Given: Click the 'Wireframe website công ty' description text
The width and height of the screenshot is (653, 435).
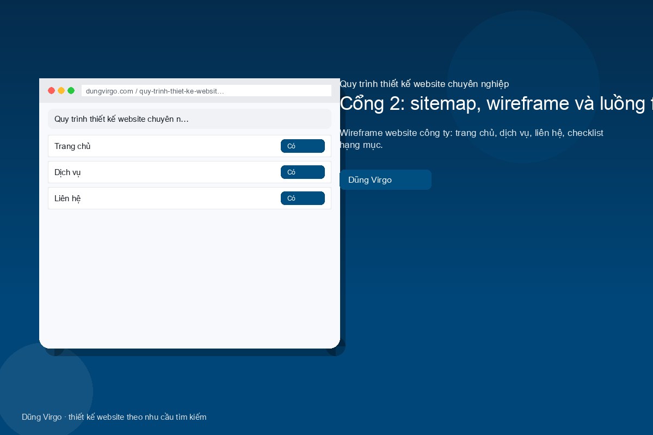Looking at the screenshot, I should 471,139.
